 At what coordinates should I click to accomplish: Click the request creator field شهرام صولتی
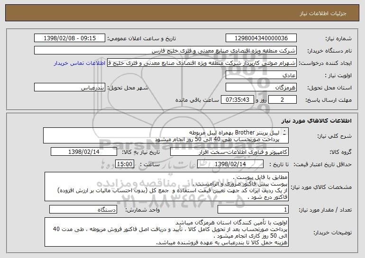click(x=202, y=63)
